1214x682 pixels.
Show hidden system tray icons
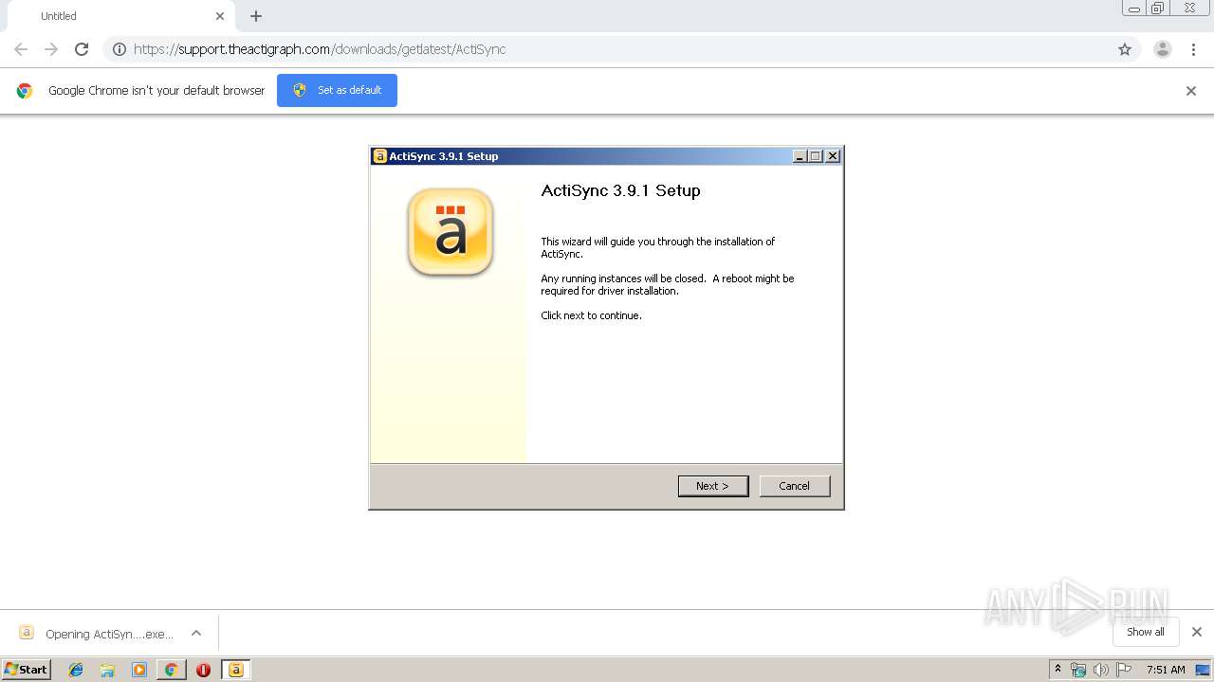pos(1058,670)
